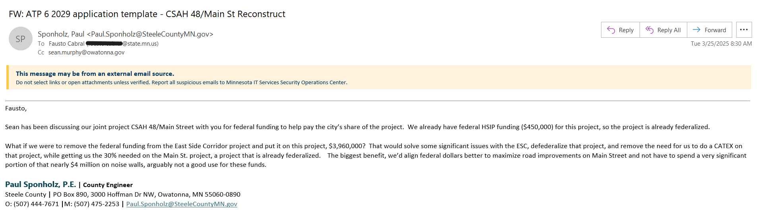This screenshot has height=224, width=762.
Task: Click the SP sender avatar
Action: pyautogui.click(x=21, y=39)
